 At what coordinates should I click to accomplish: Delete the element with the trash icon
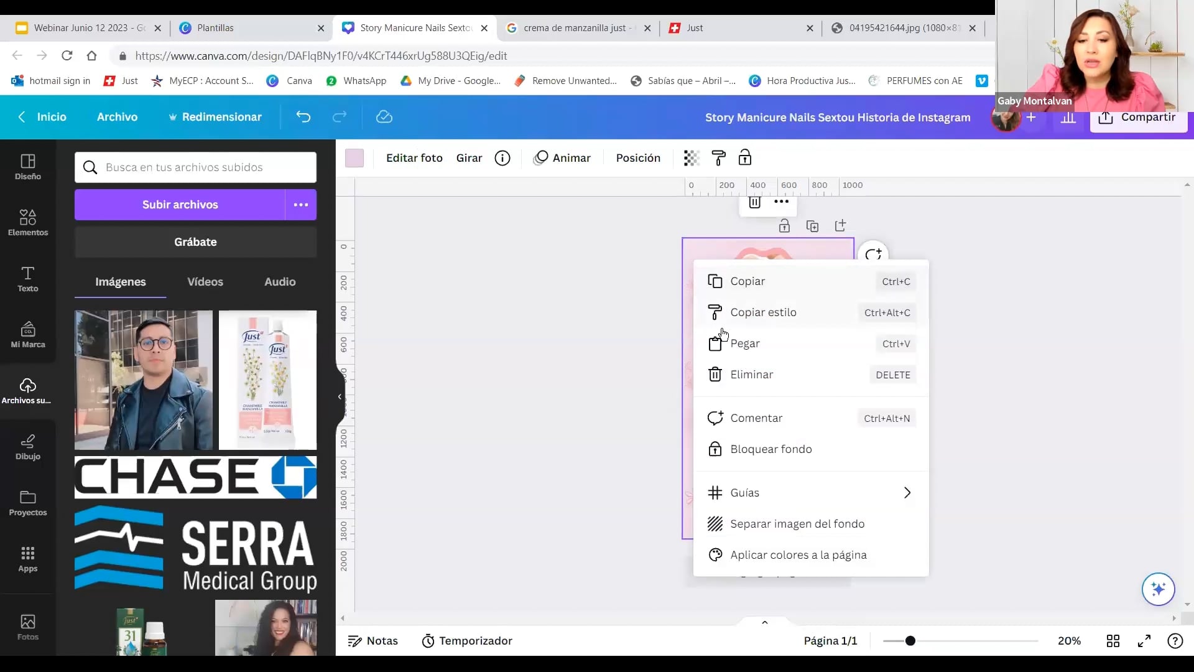[x=754, y=202]
